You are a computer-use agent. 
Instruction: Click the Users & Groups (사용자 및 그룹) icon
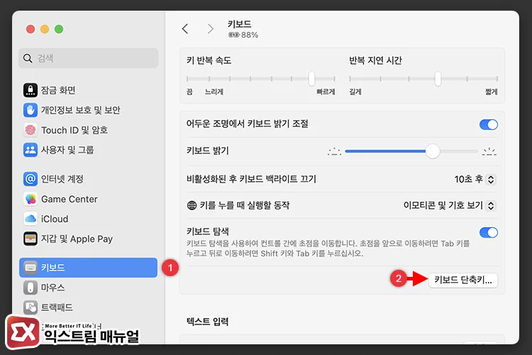31,150
